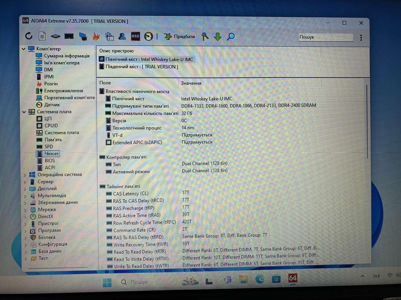
Task: Expand the Операційна система node
Action: 25,175
